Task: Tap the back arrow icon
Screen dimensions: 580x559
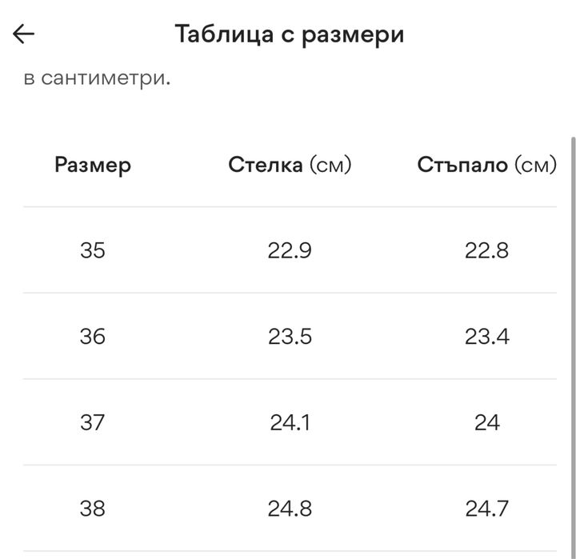Action: pos(24,34)
